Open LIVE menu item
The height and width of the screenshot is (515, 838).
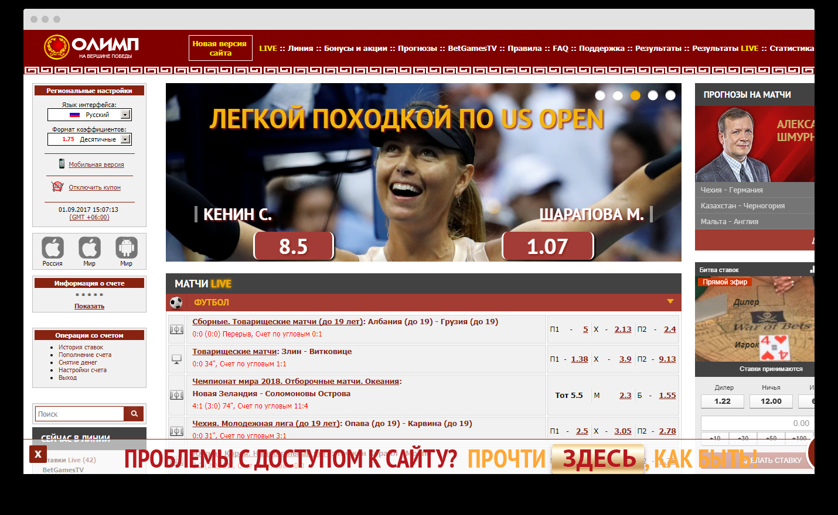268,48
